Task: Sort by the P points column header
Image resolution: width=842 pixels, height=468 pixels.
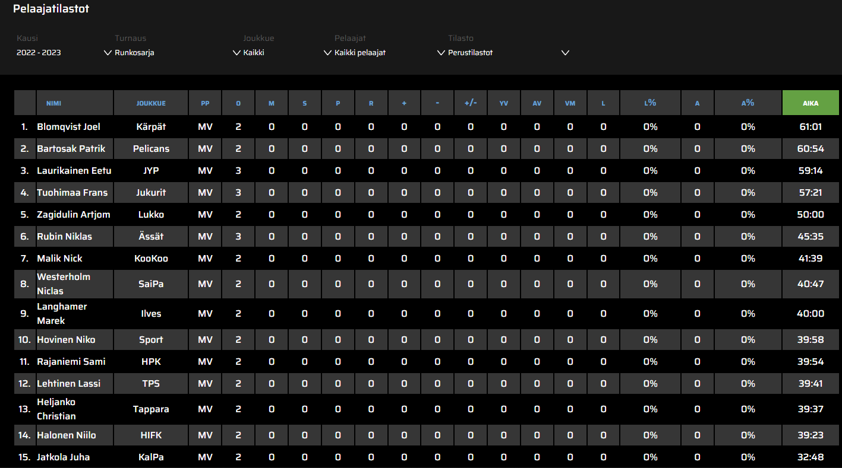Action: 338,103
